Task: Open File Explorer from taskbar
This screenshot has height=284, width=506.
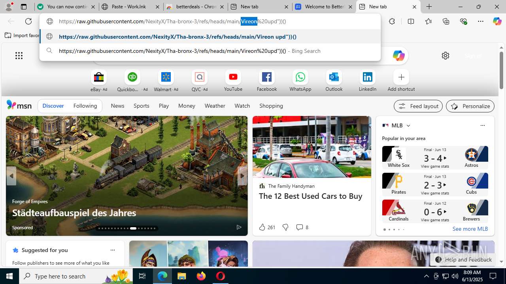Action: (x=181, y=276)
